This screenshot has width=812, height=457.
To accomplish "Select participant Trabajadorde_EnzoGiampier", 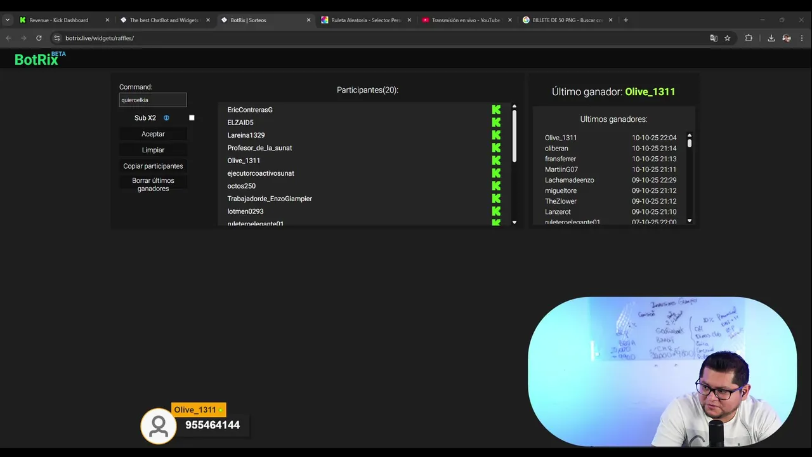I will (270, 199).
